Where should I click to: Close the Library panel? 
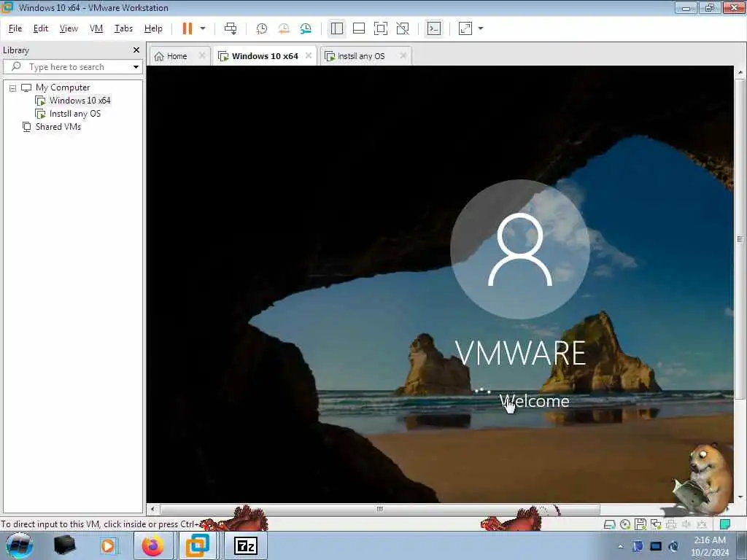click(x=136, y=50)
